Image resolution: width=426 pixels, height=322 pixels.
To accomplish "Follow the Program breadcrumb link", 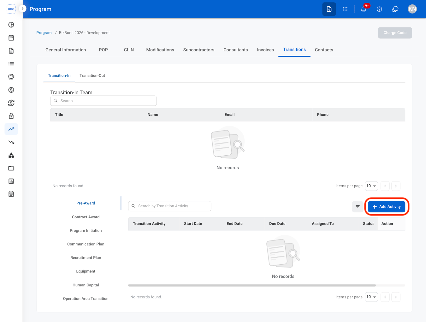I will (44, 33).
